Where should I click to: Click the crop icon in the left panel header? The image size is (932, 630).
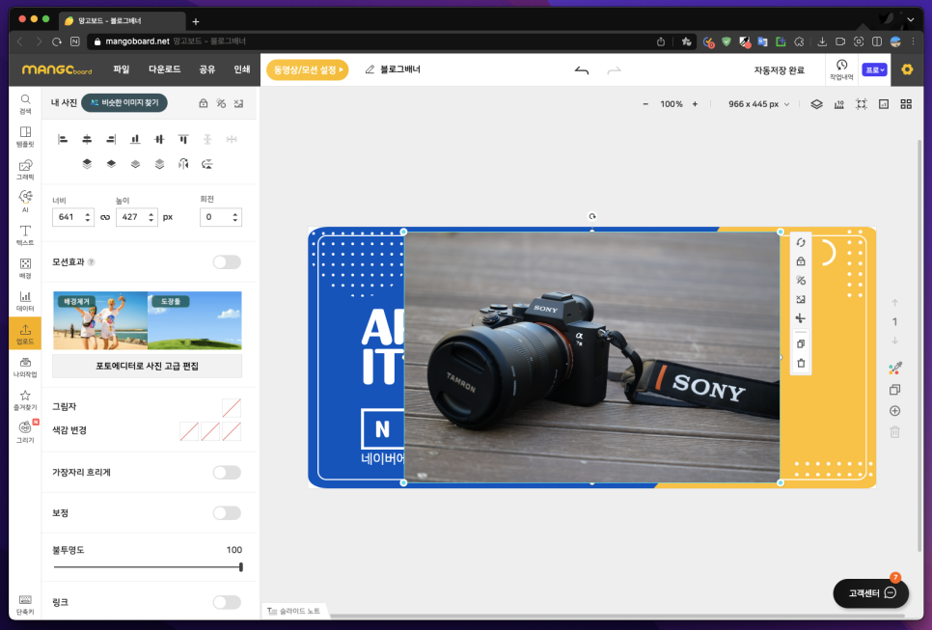click(238, 103)
